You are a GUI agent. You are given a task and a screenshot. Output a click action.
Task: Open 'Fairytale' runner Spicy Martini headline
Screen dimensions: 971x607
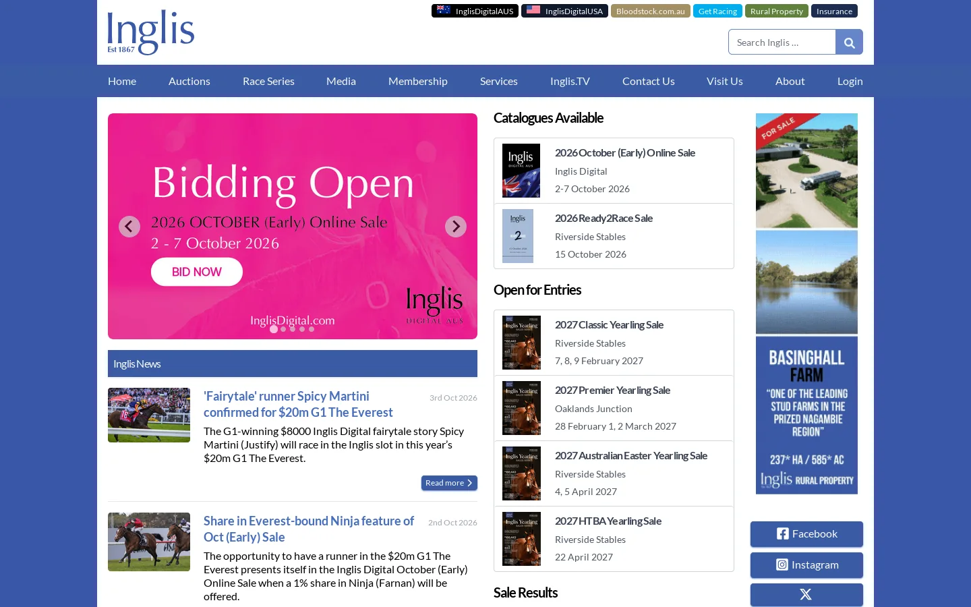298,404
